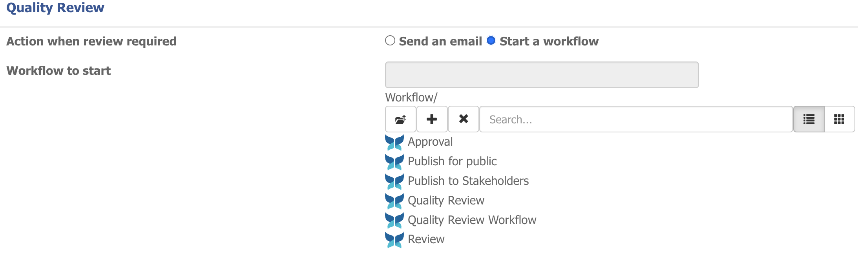Click in the workflow Search field
Image resolution: width=858 pixels, height=264 pixels.
click(636, 119)
